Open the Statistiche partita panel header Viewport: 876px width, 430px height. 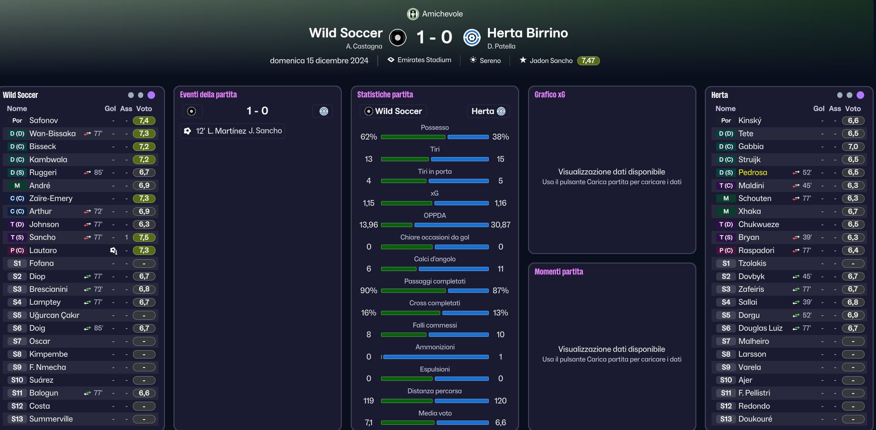[x=385, y=95]
